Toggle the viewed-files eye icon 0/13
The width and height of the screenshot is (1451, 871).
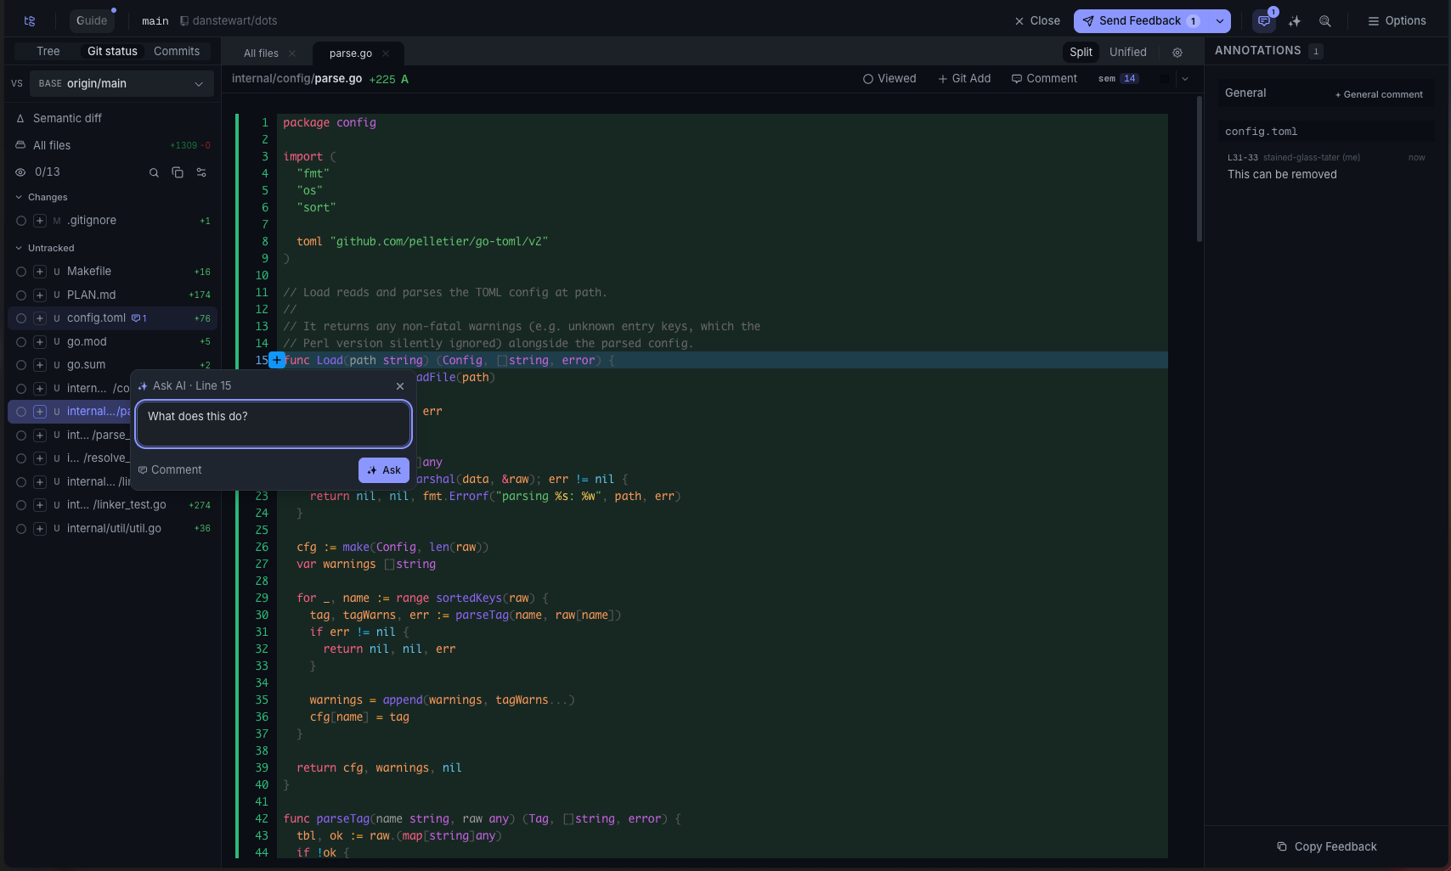pyautogui.click(x=20, y=172)
